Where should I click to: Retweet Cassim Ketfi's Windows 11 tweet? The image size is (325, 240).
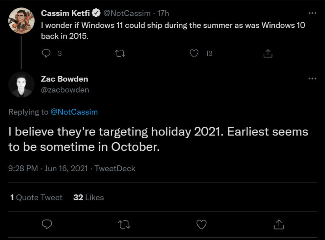120,53
